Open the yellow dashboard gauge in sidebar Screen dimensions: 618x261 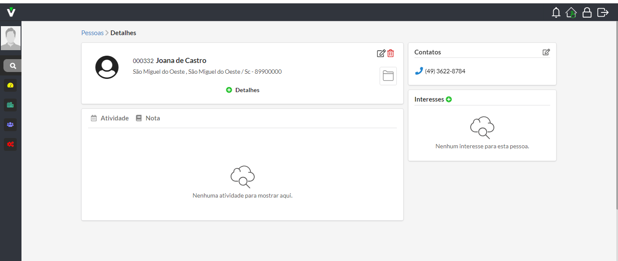click(x=11, y=85)
